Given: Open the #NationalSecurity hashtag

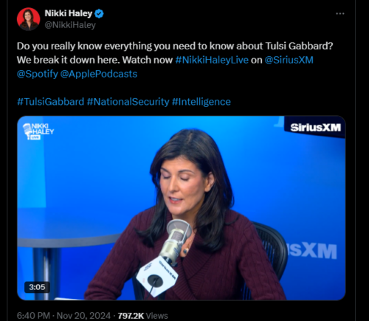Looking at the screenshot, I should 128,102.
